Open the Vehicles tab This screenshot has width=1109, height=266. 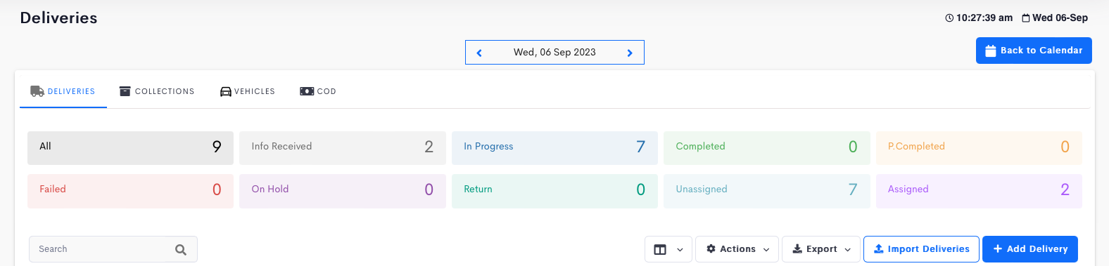point(248,91)
